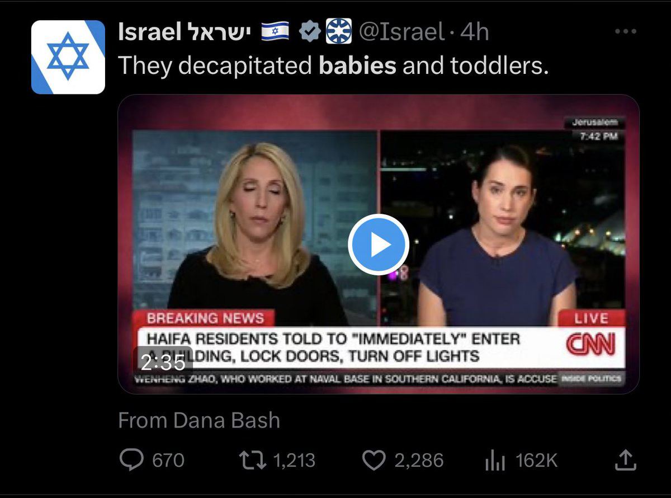671x498 pixels.
Task: Click the reply speech bubble icon
Action: (x=131, y=461)
